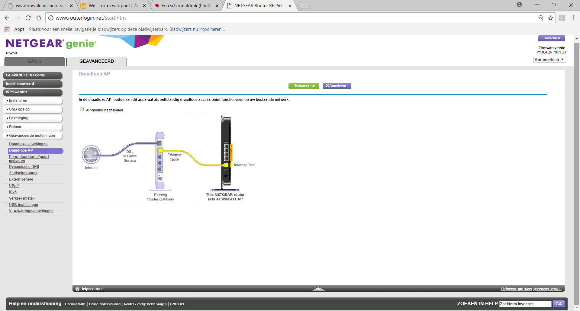Screen dimensions: 580x311
Task: Click Helpcentrum weergeven/verbergen link
Action: coord(531,289)
